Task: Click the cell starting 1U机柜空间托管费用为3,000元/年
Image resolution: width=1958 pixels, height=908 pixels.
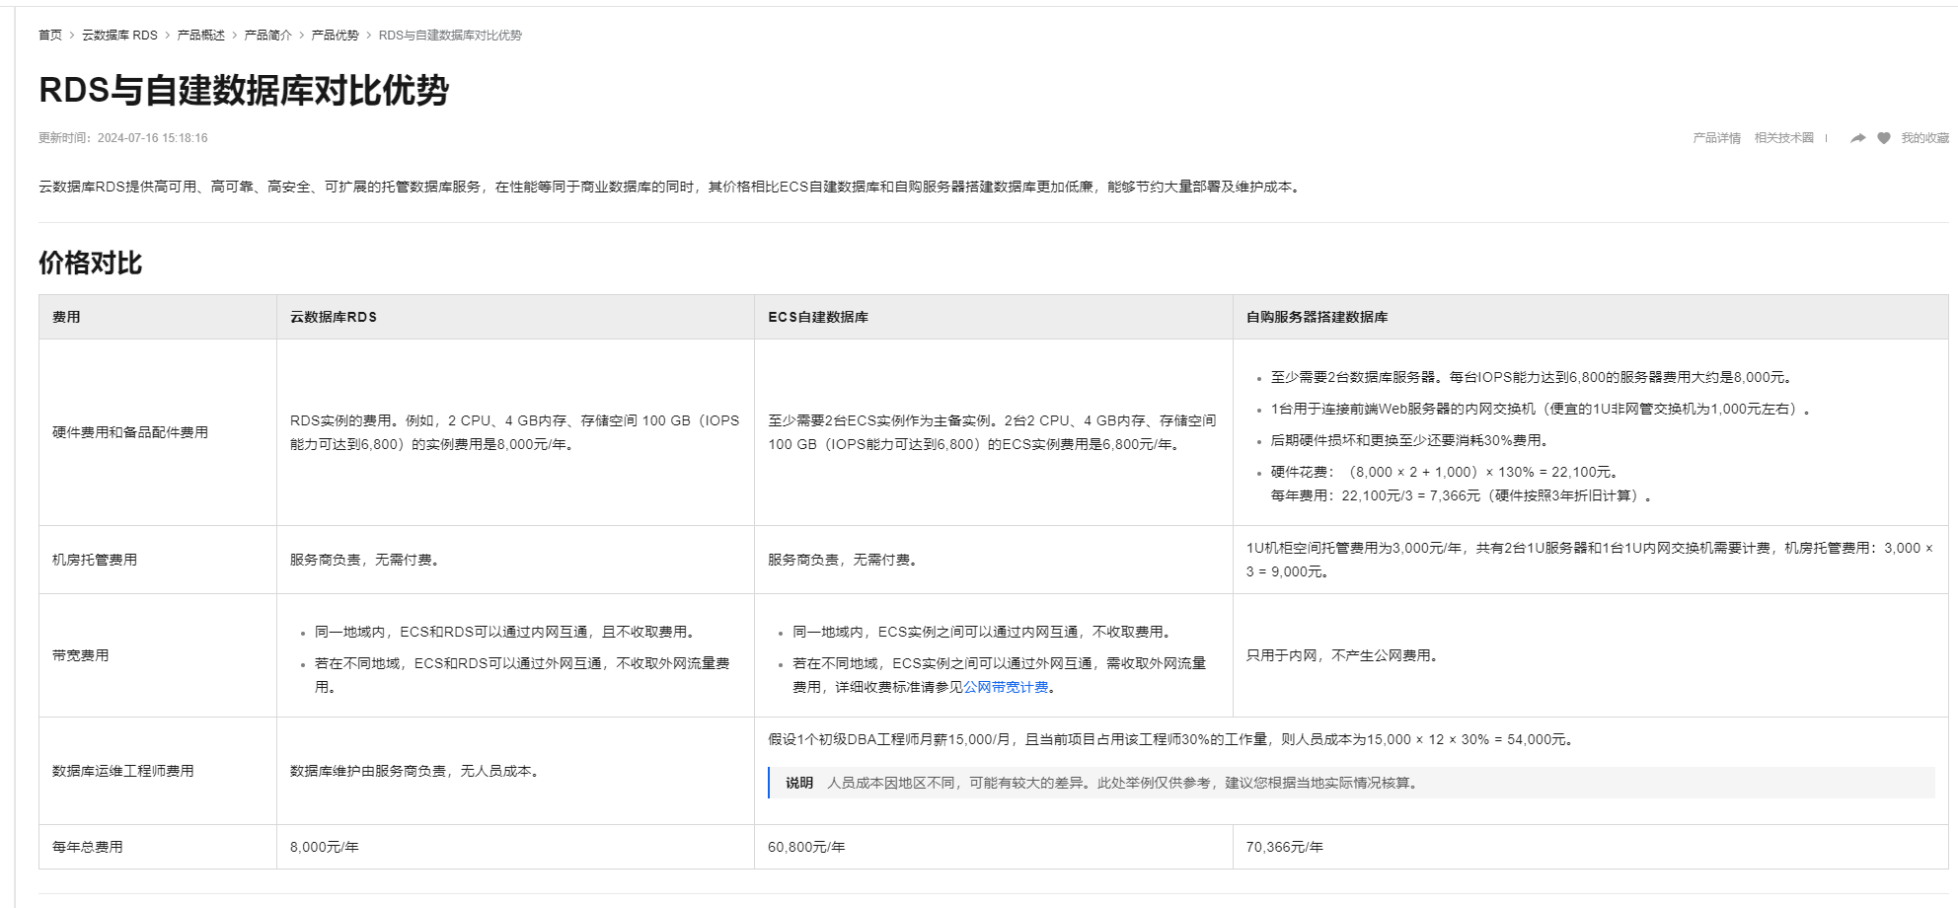Action: 1589,560
